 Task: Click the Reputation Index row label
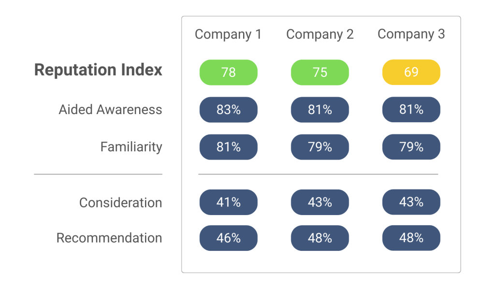(98, 70)
